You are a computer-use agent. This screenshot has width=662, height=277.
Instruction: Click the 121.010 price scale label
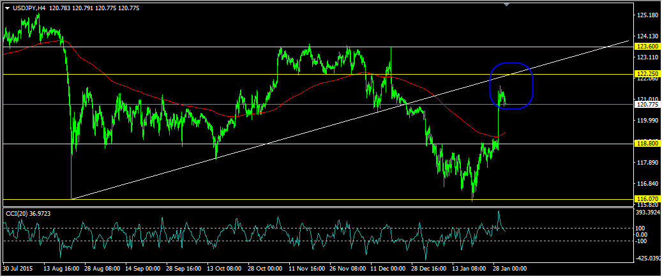647,99
